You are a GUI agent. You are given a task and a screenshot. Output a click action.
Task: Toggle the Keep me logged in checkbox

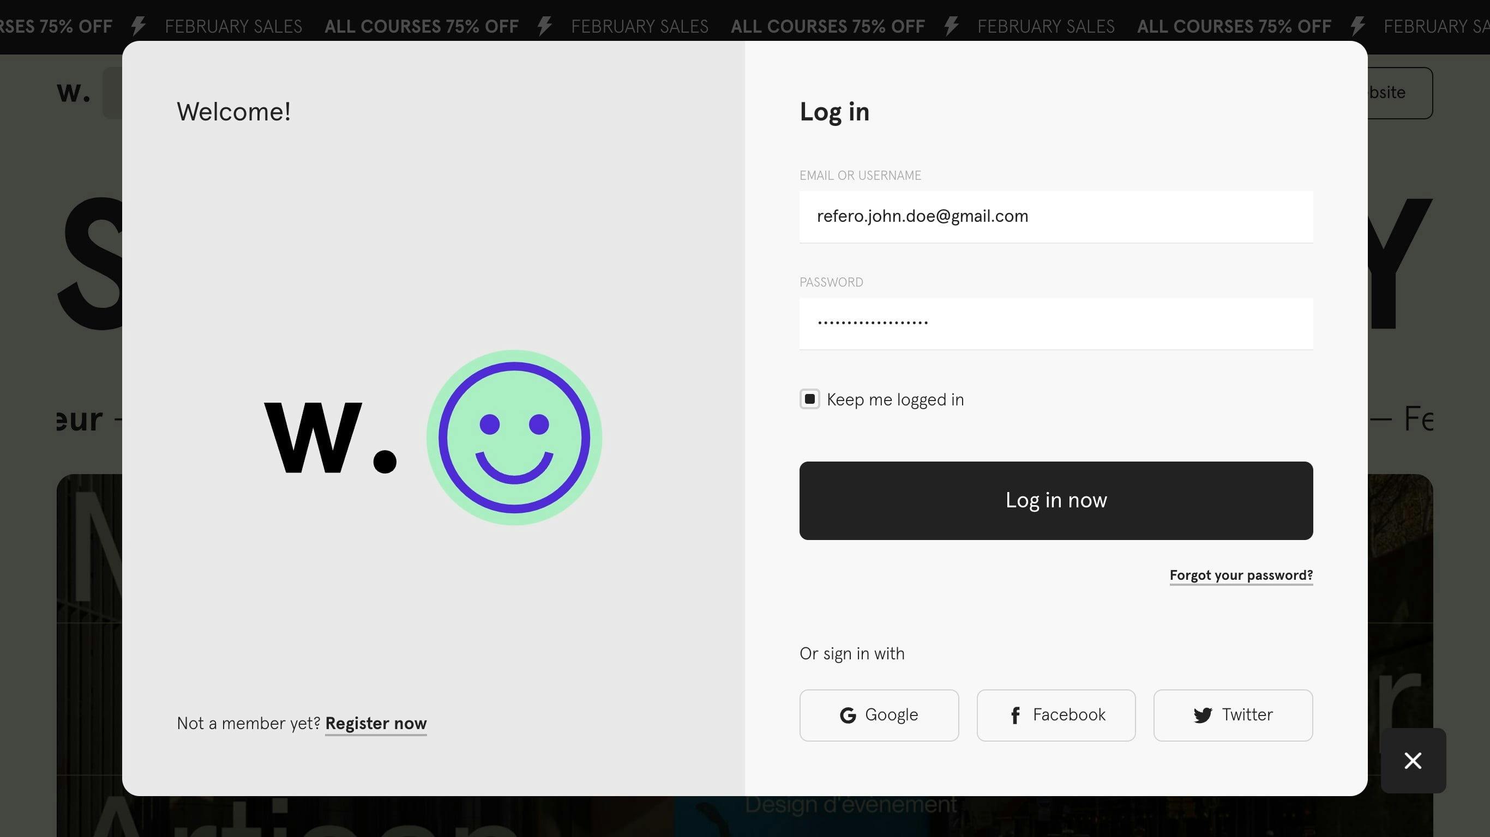click(x=809, y=398)
